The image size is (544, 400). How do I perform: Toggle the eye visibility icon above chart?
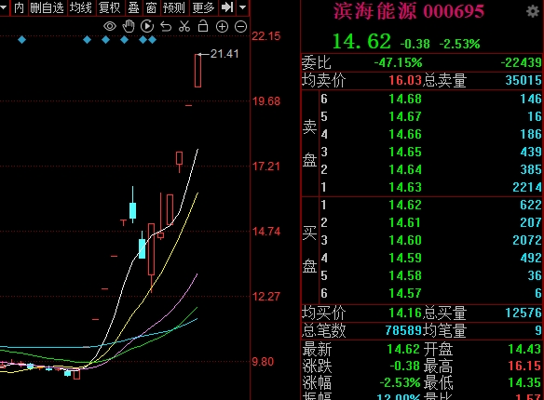(x=110, y=26)
